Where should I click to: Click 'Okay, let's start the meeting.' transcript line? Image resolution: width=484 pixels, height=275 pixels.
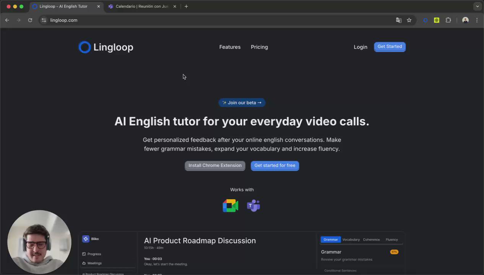coord(166,264)
